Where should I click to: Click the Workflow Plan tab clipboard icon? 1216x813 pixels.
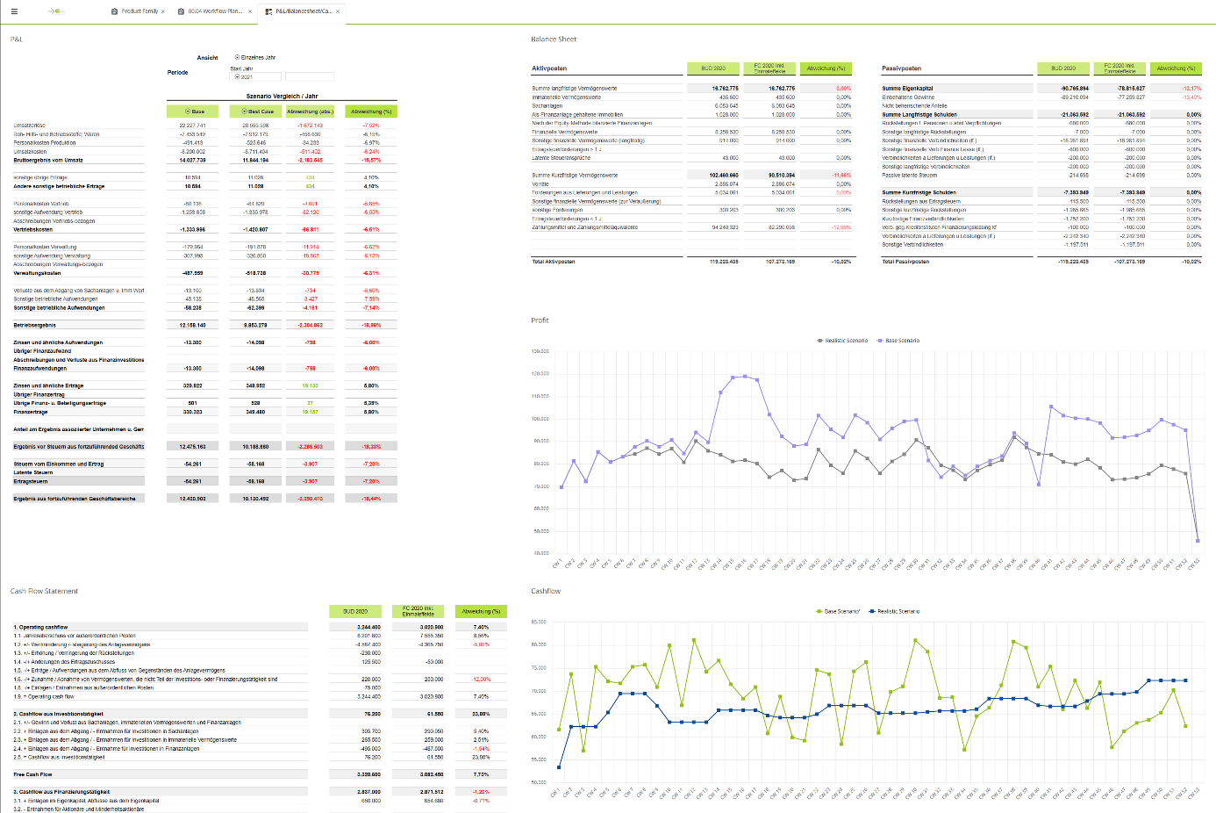coord(182,11)
